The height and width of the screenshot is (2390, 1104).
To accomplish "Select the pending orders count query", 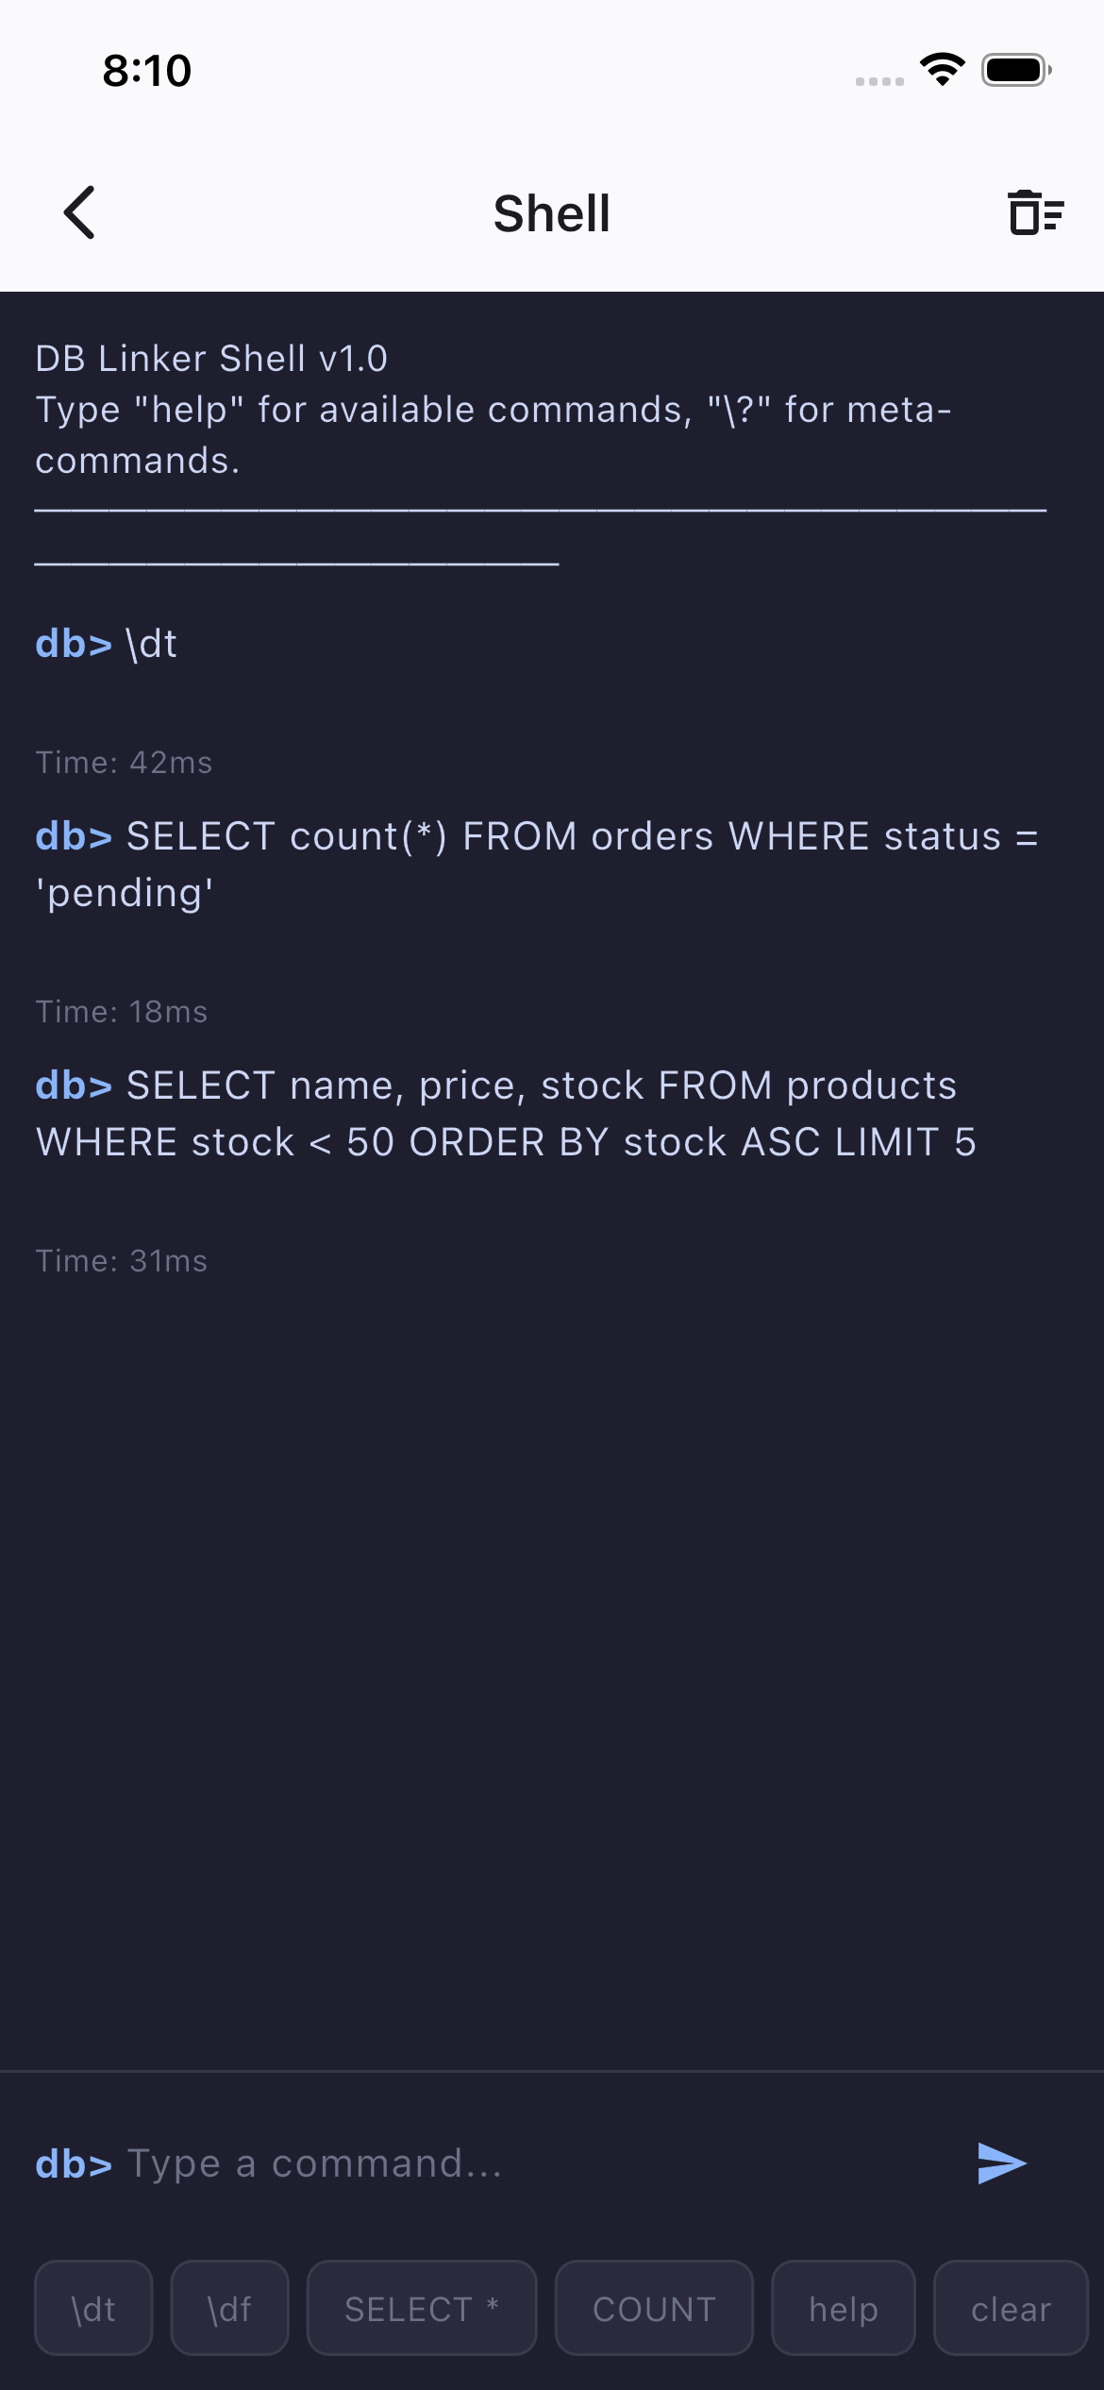I will (536, 865).
